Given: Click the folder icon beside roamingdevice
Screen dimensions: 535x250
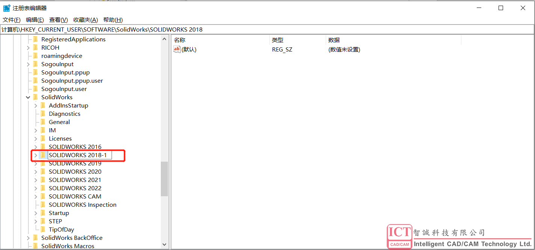Looking at the screenshot, I should pos(35,56).
